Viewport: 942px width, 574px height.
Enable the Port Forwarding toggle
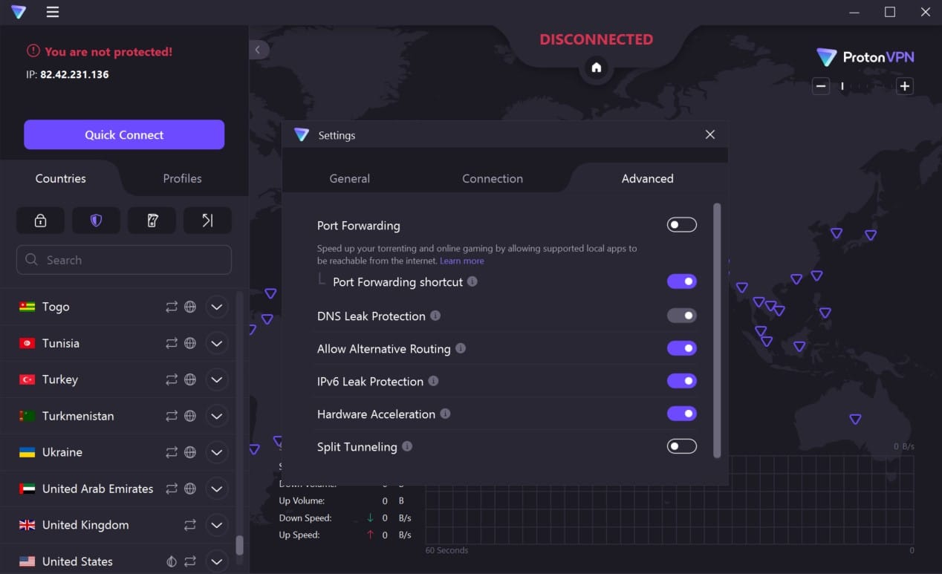click(x=681, y=225)
